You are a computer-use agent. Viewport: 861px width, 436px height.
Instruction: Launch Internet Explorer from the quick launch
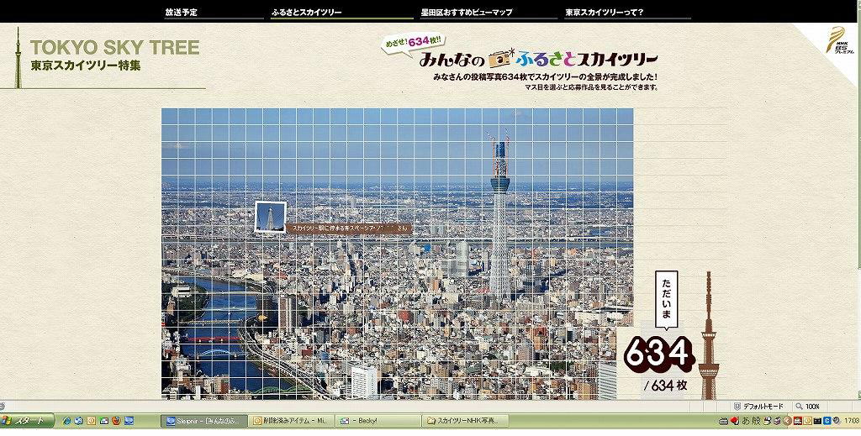[66, 421]
